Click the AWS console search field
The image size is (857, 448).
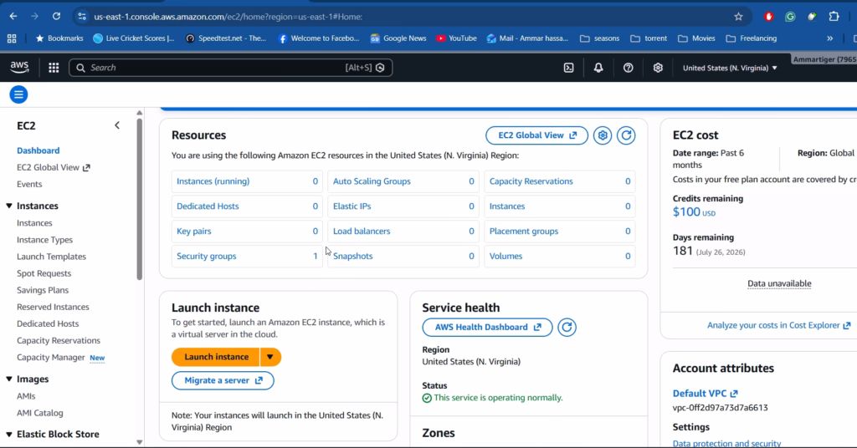coord(218,68)
